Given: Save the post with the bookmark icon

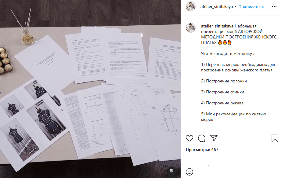Looking at the screenshot, I should tap(275, 138).
